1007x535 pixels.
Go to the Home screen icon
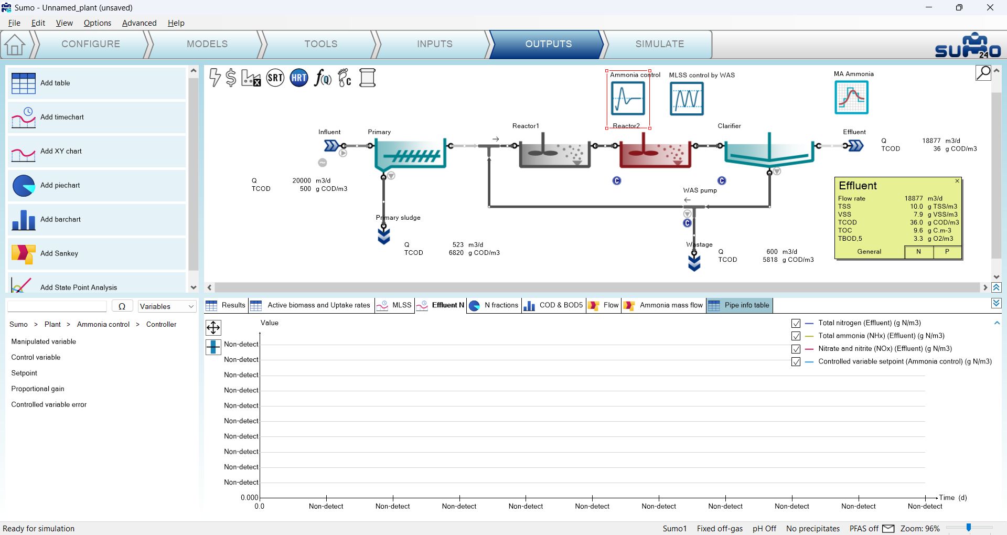tap(15, 45)
